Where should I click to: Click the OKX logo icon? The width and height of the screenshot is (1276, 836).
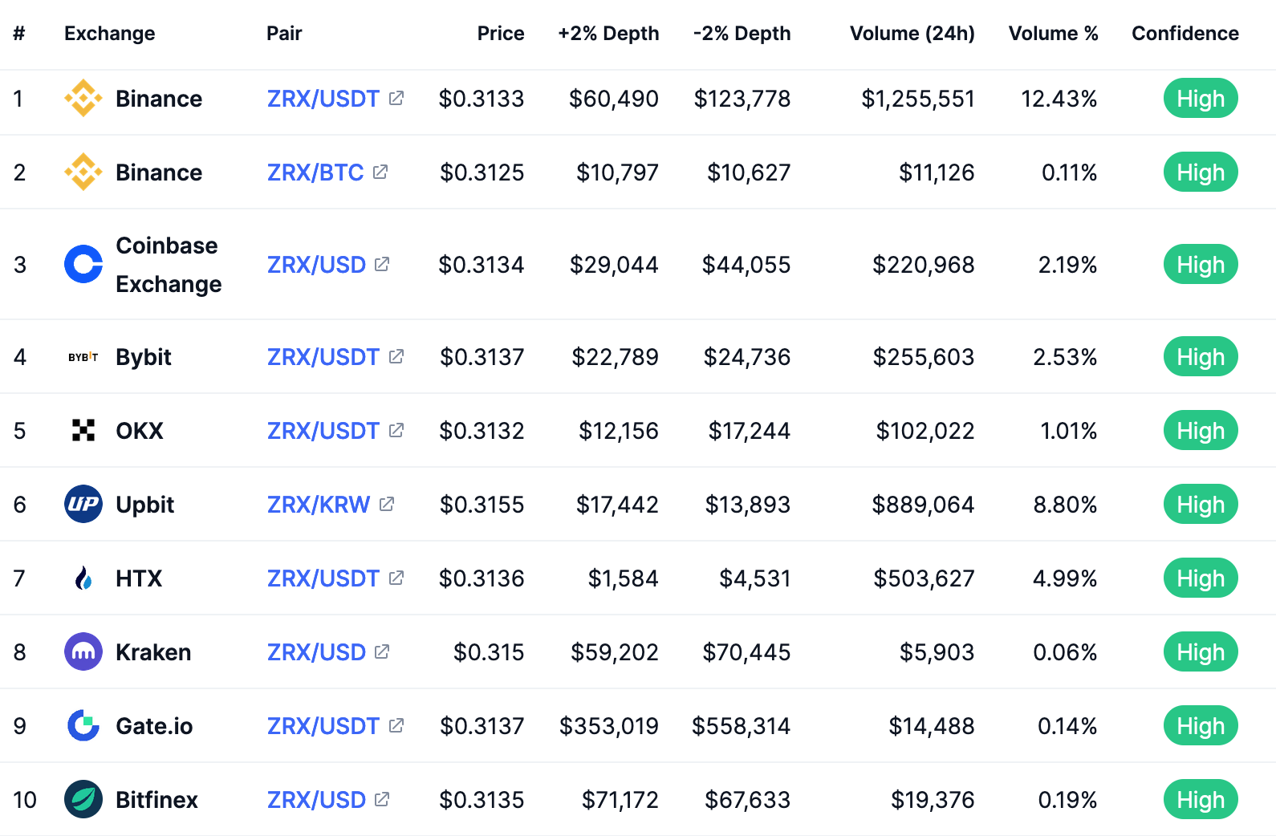pyautogui.click(x=83, y=431)
